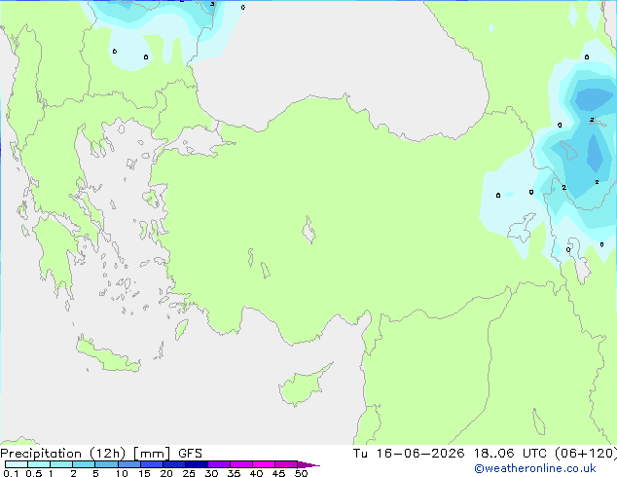617x477 pixels.
Task: Click the darkest blue precipitation area at upper right
Action: click(x=594, y=99)
